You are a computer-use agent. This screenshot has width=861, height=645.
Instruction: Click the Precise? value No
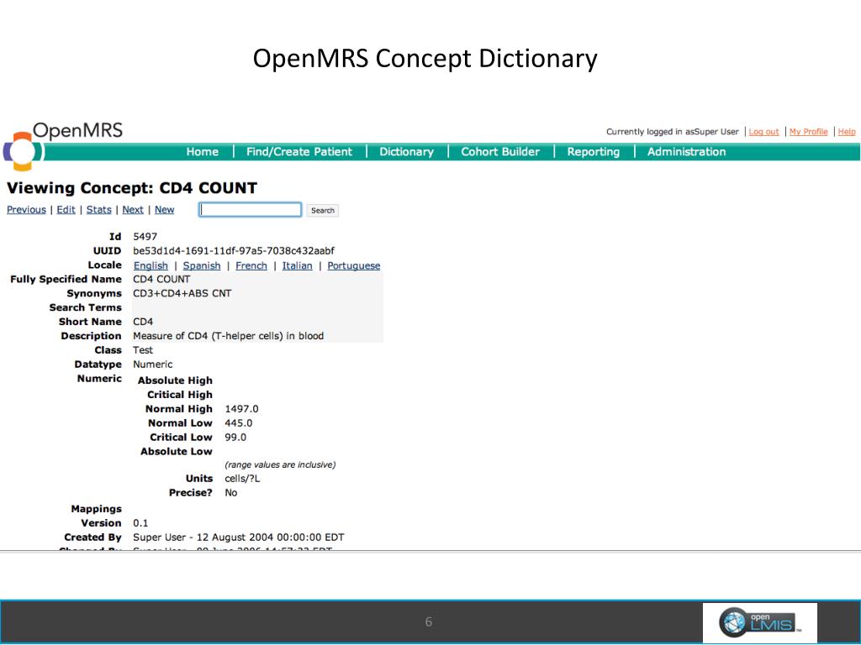[x=230, y=493]
